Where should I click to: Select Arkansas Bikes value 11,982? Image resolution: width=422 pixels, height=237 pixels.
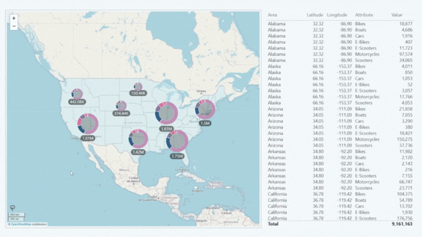pos(406,152)
